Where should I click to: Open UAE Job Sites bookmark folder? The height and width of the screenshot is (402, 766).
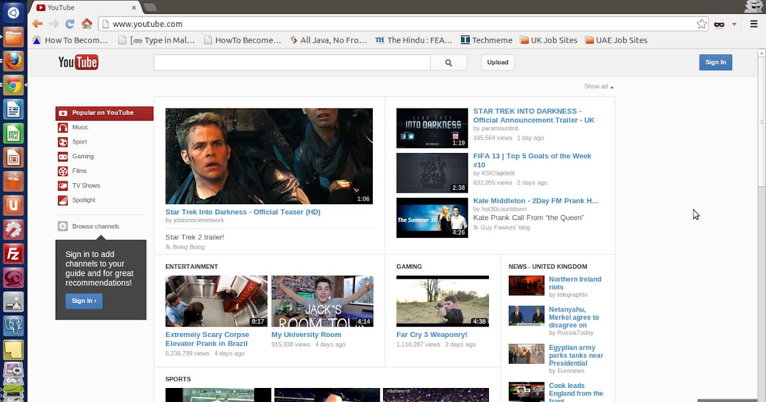tap(616, 40)
